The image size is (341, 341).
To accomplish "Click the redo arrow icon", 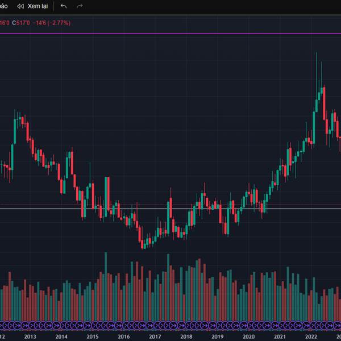I will tap(80, 6).
